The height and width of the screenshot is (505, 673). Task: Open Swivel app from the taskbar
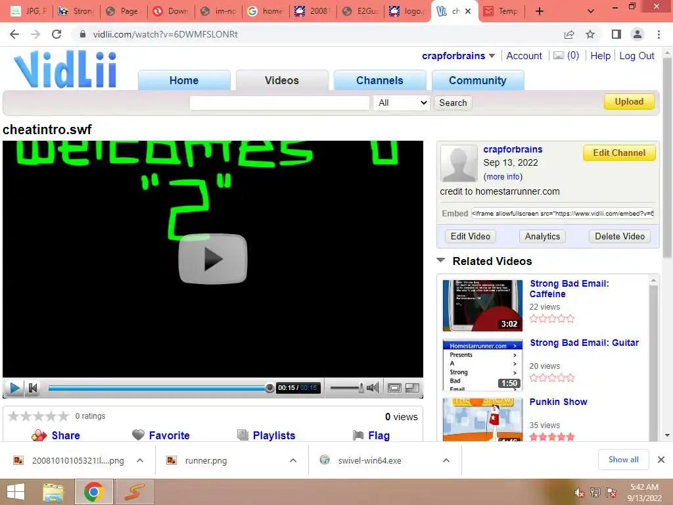(x=134, y=492)
